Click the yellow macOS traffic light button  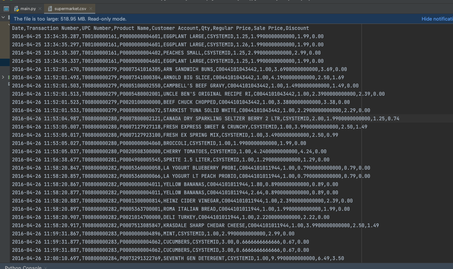[3, 1]
